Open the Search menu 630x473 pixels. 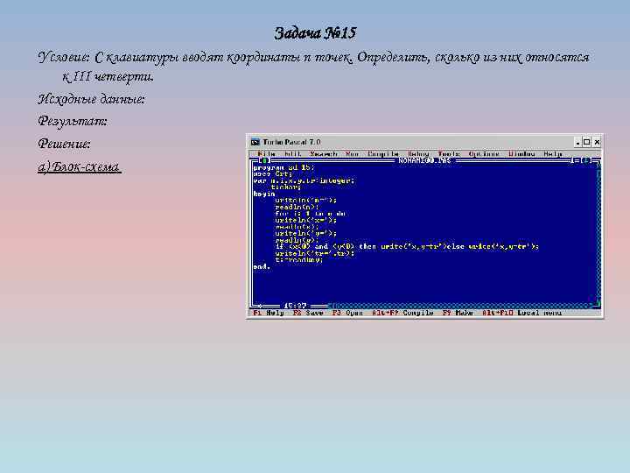324,153
